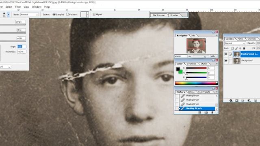
Task: Pick a color from the spectrum ramp
Action: click(x=196, y=83)
